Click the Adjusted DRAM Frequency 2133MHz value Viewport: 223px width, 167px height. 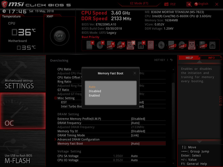click(x=138, y=127)
